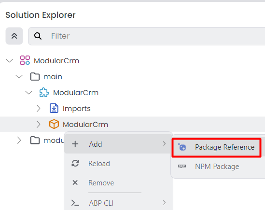Select the Imports tree item
The height and width of the screenshot is (210, 265).
click(77, 109)
